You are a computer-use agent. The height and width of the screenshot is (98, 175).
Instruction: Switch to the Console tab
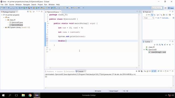point(80,71)
